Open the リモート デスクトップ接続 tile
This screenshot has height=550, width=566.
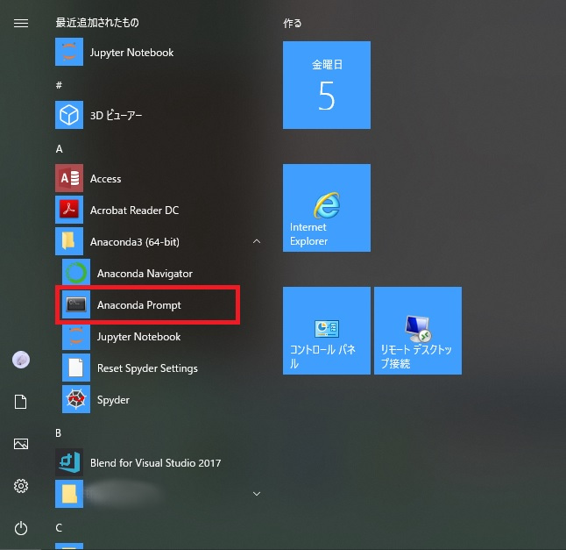click(418, 331)
